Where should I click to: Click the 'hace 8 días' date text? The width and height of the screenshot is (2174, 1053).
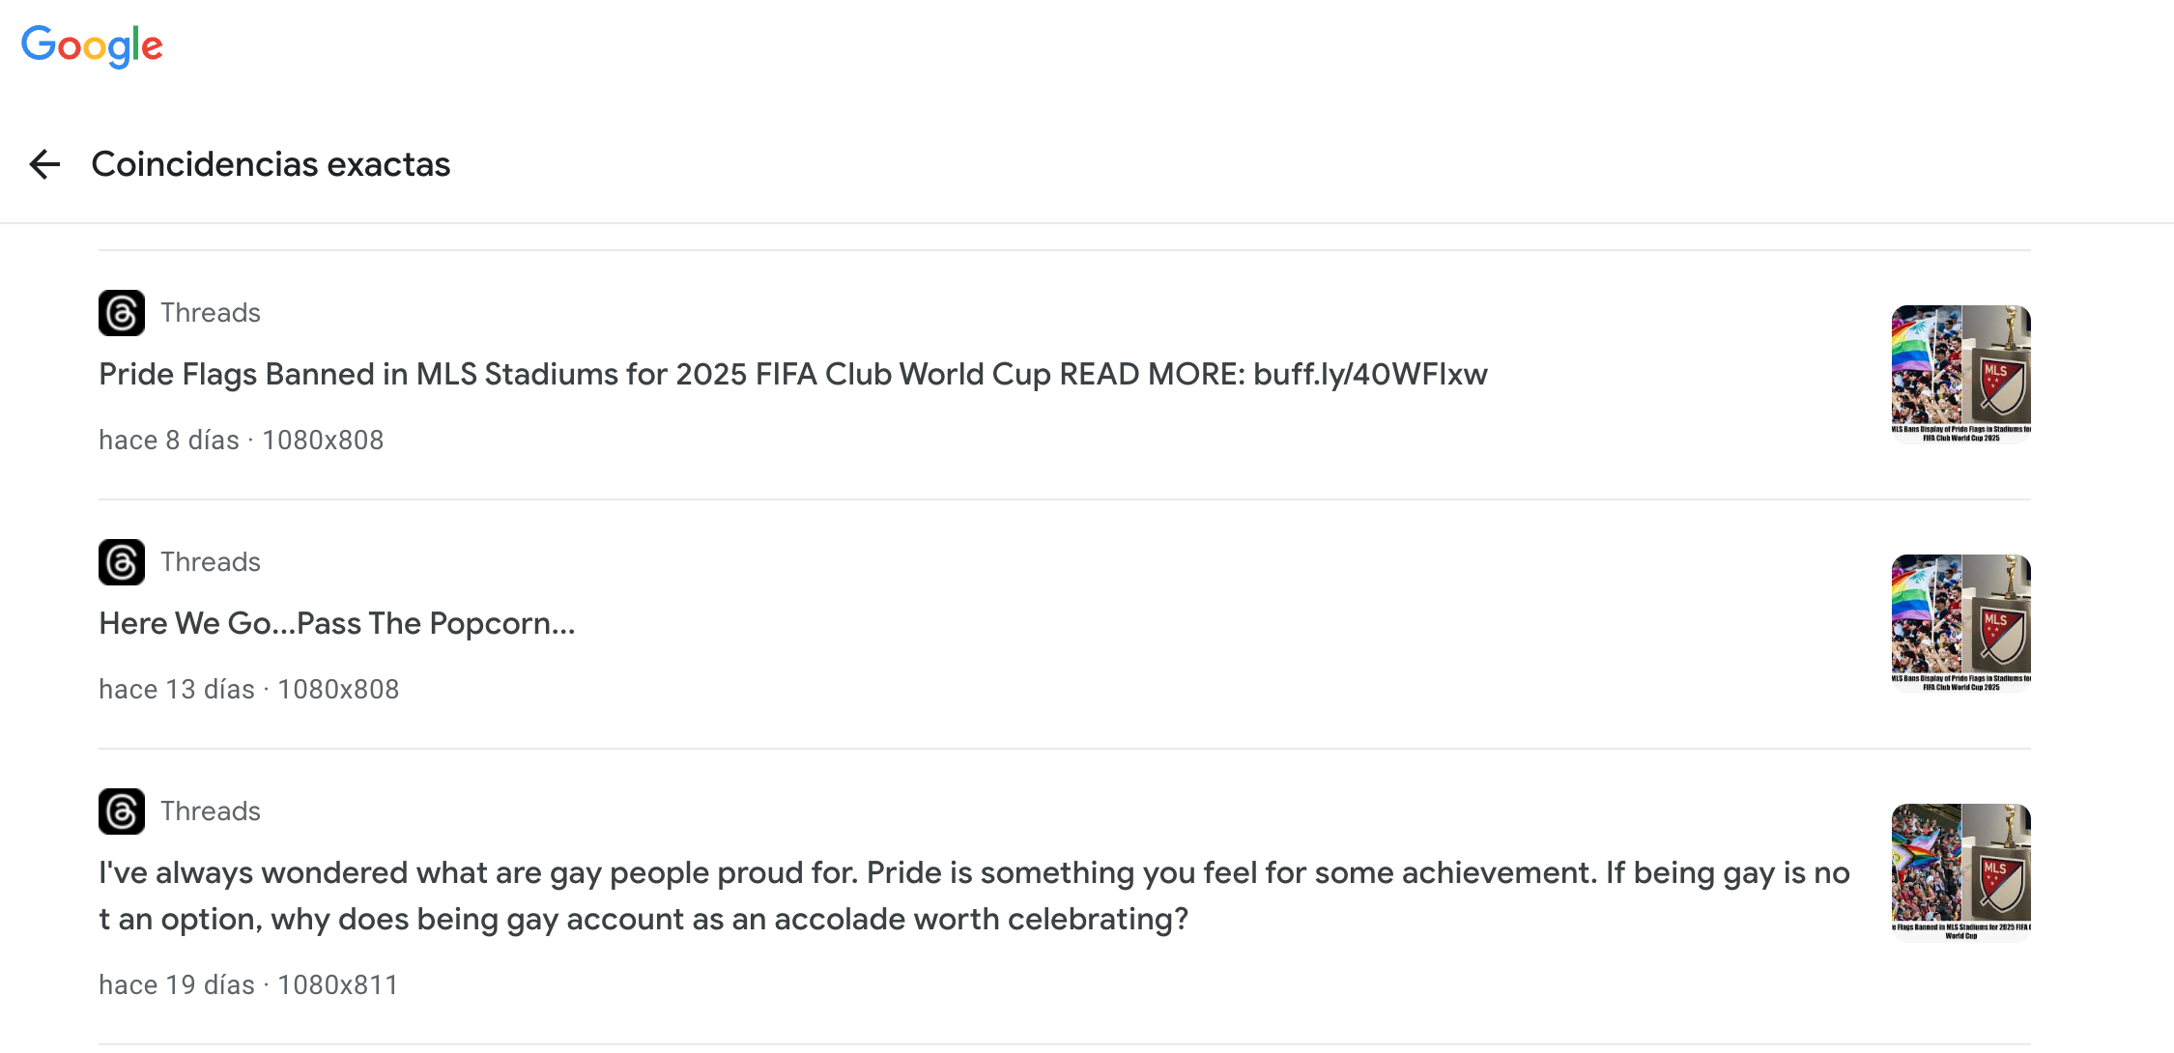(169, 441)
